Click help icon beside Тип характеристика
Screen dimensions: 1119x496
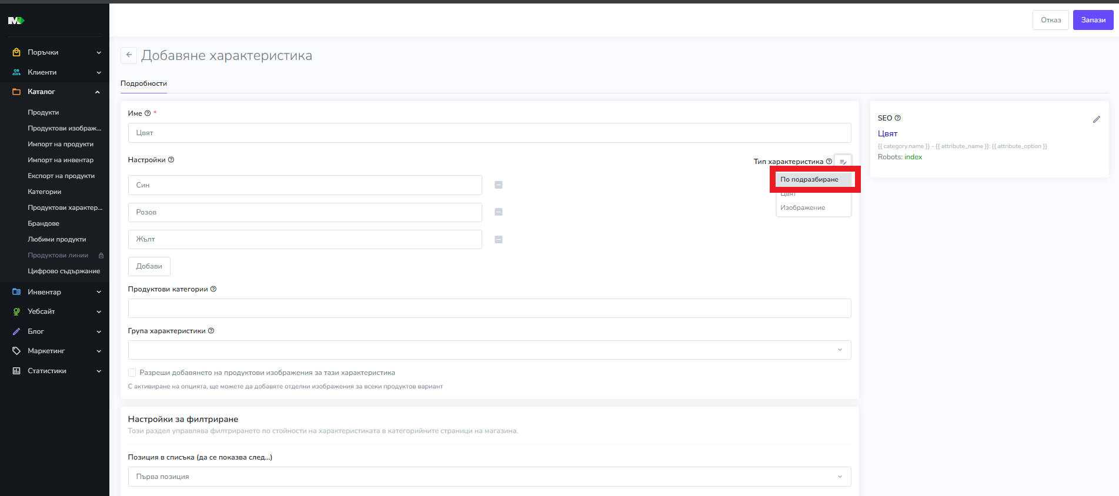tap(829, 162)
